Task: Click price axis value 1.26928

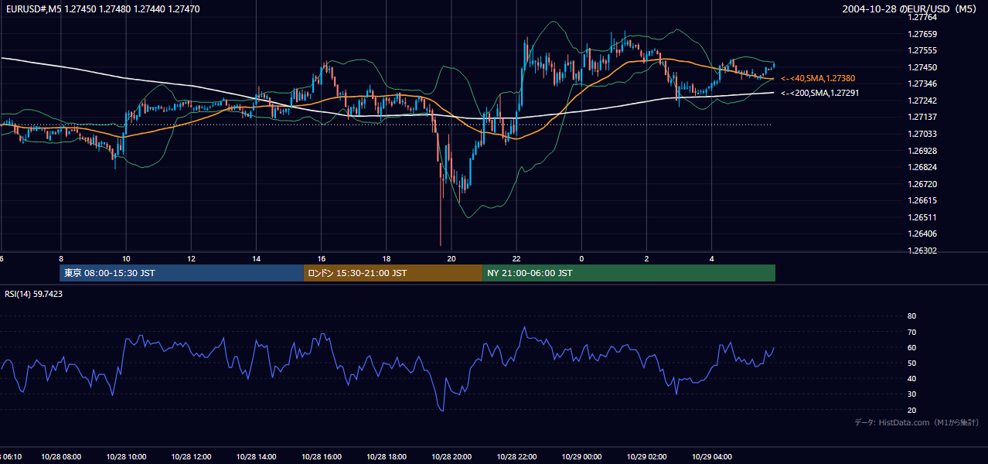Action: coord(922,152)
